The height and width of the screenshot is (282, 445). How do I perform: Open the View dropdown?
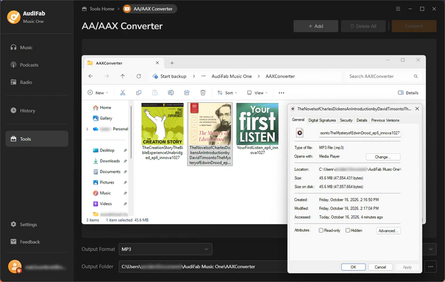(x=257, y=93)
